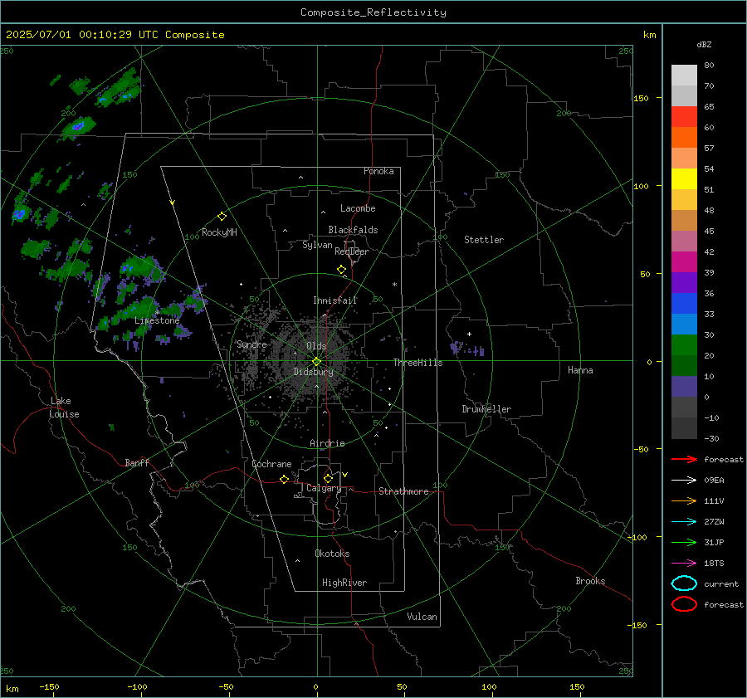Click the 09EA legend label
Image resolution: width=747 pixels, height=698 pixels.
click(714, 481)
